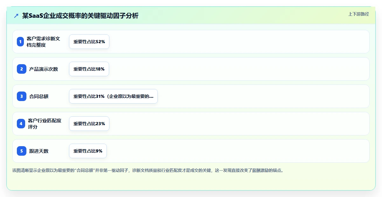Click the number 5 badge
The width and height of the screenshot is (382, 197).
coord(22,151)
